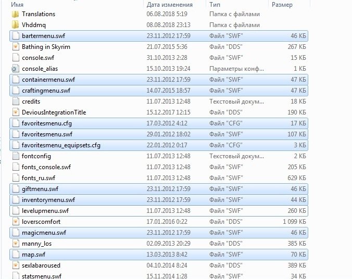Select the levelupmenu.swf file
Screen dimensions: 352x279
[x=45, y=211]
